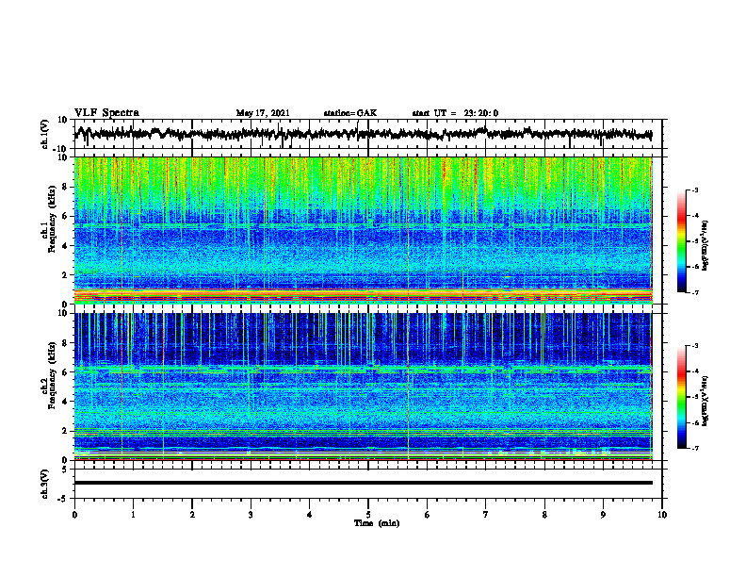Click the "ch.1 Frequency (kHz)" axis label
The height and width of the screenshot is (577, 746).
[51, 219]
